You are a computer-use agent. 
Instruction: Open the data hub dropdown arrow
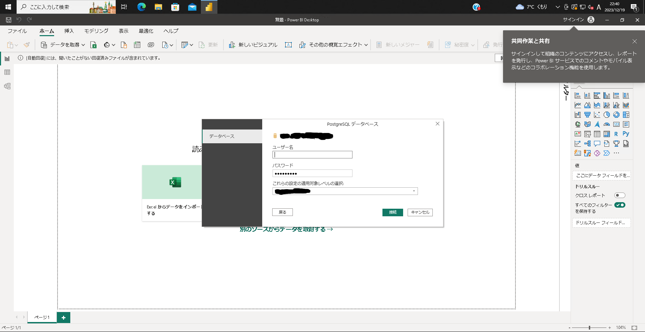click(113, 45)
